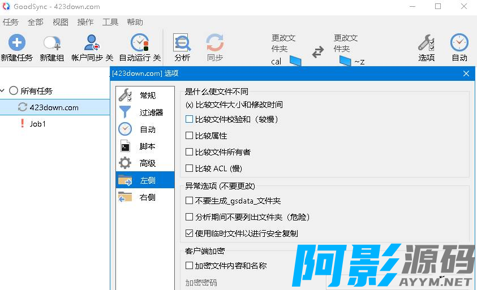The height and width of the screenshot is (290, 477).
Task: Click the Sync (同步) arrows icon
Action: 215,42
